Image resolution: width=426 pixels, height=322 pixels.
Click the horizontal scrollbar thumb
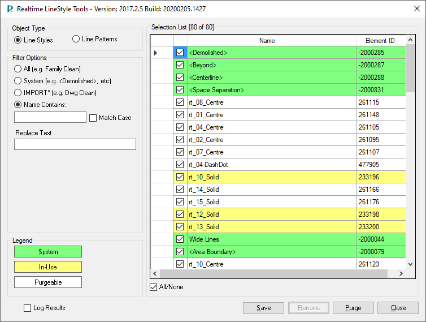(273, 273)
